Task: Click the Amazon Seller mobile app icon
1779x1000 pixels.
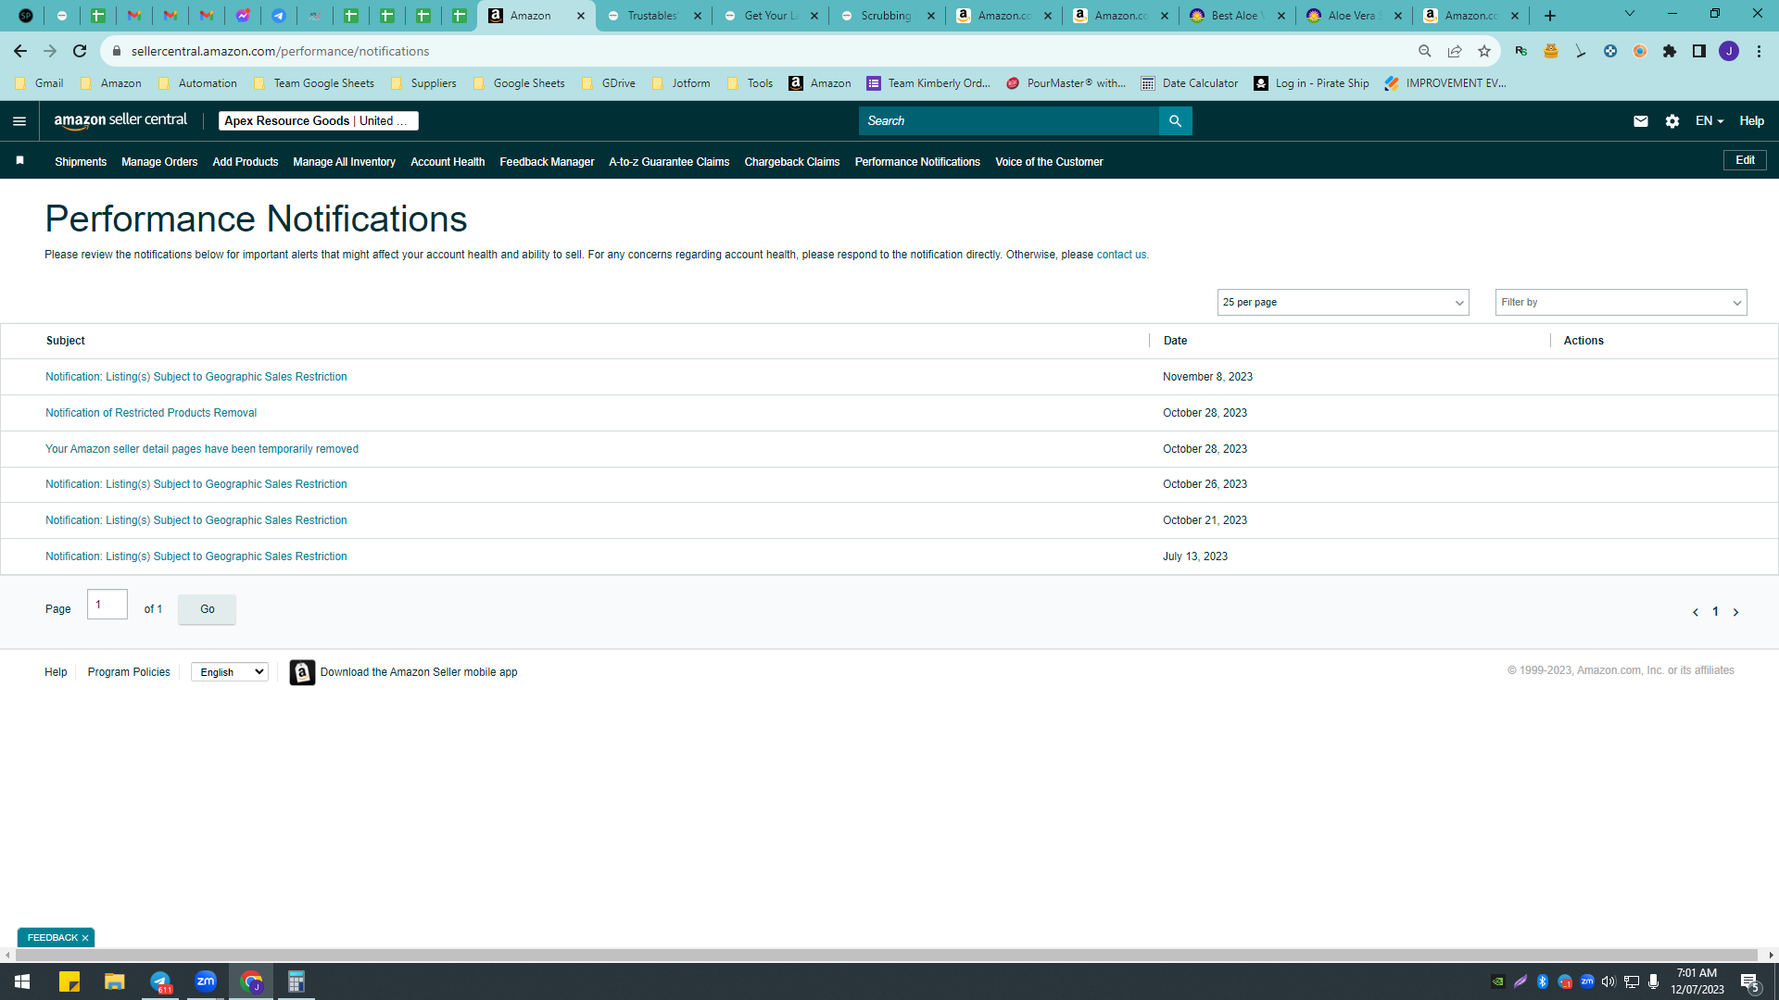Action: (x=302, y=672)
